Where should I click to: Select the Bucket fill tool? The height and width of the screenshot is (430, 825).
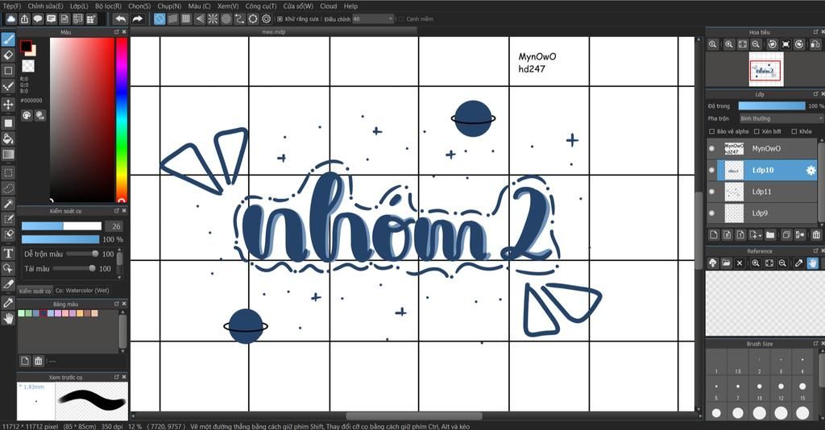point(8,139)
